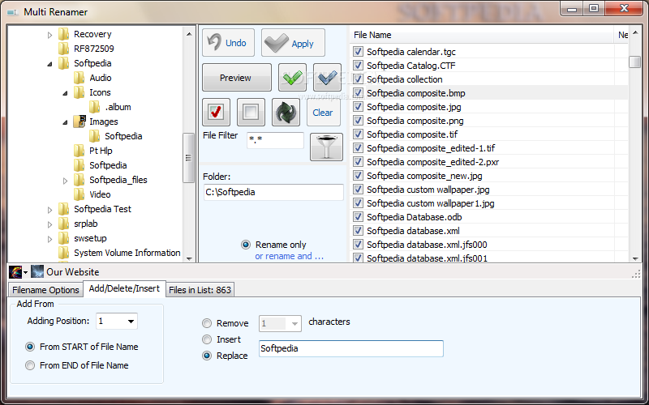This screenshot has height=405, width=649.
Task: Click the folder tree vertical scrollbar thumb
Action: click(x=189, y=157)
